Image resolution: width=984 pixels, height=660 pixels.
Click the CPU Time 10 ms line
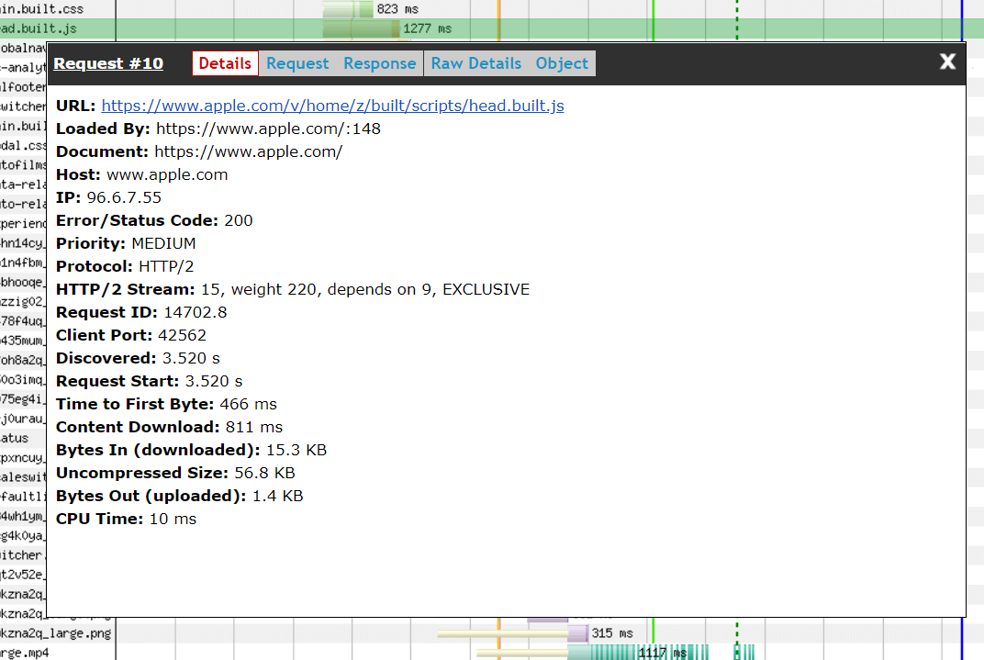tap(126, 519)
